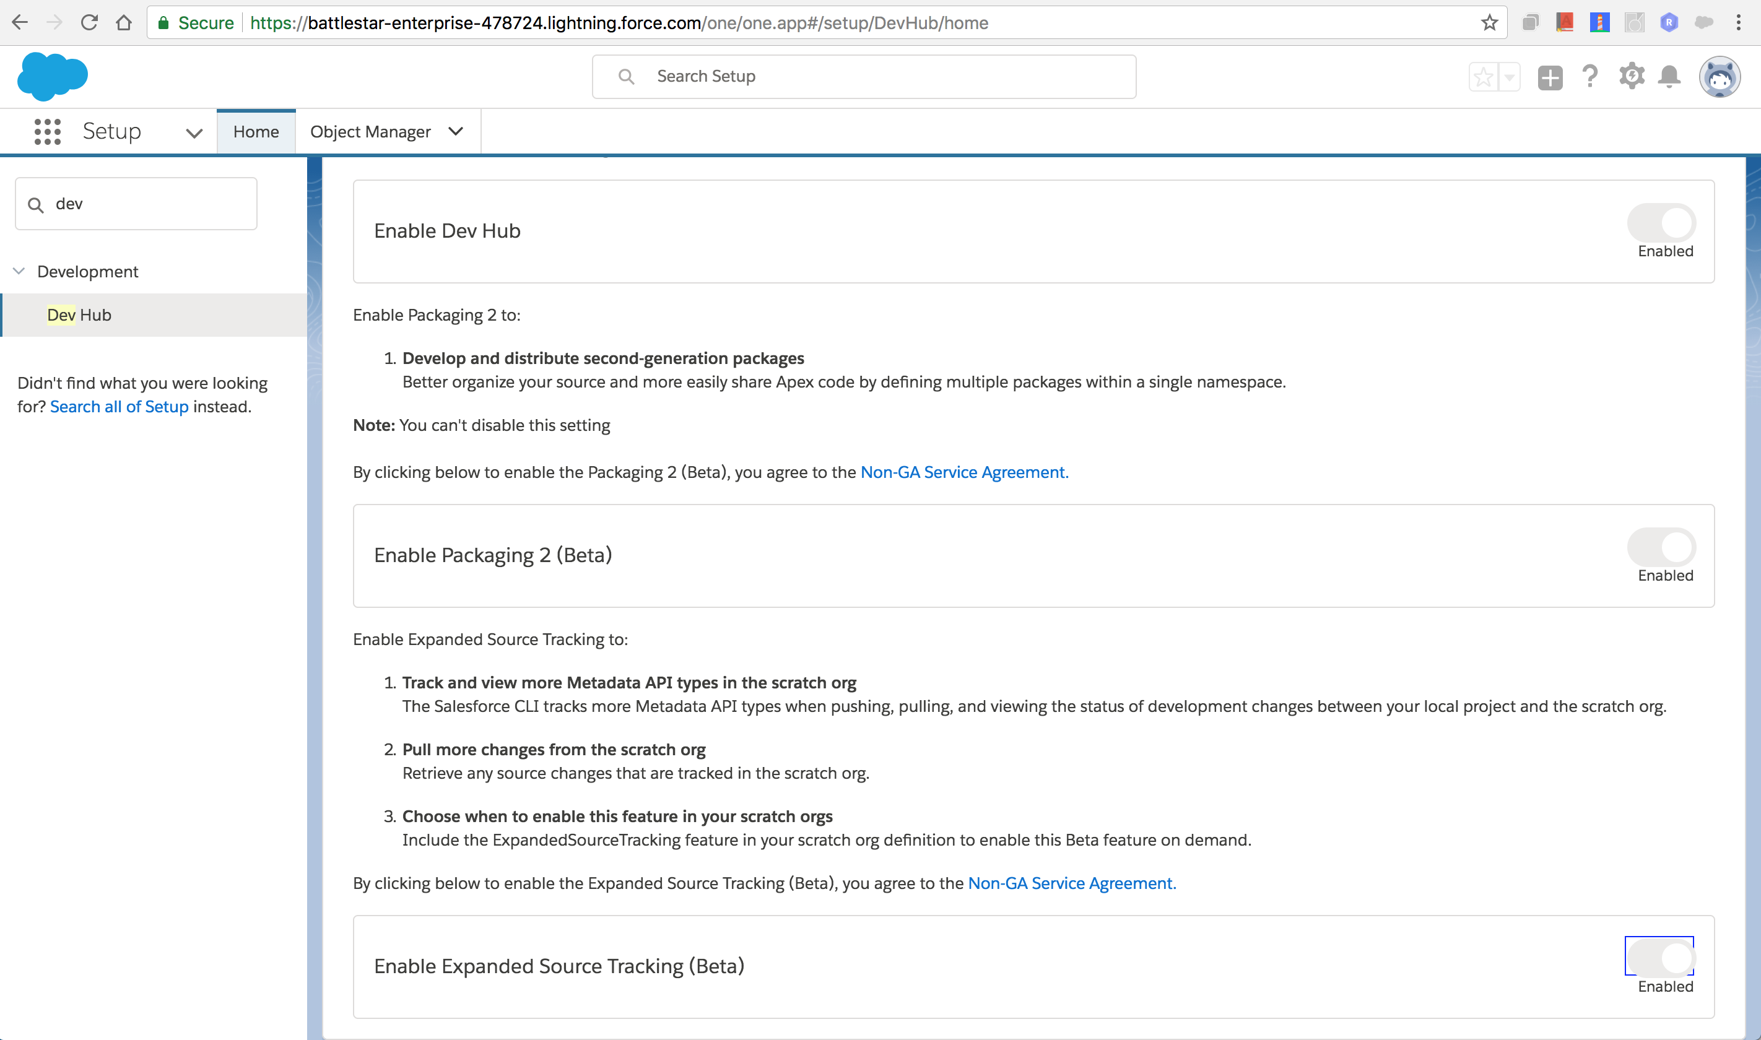
Task: Click the Salesforce cloud logo
Action: [53, 76]
